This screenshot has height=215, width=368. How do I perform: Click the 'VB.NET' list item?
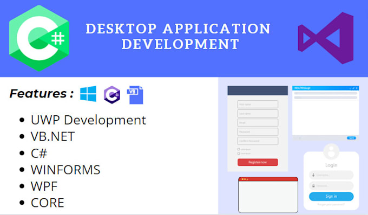tap(52, 136)
